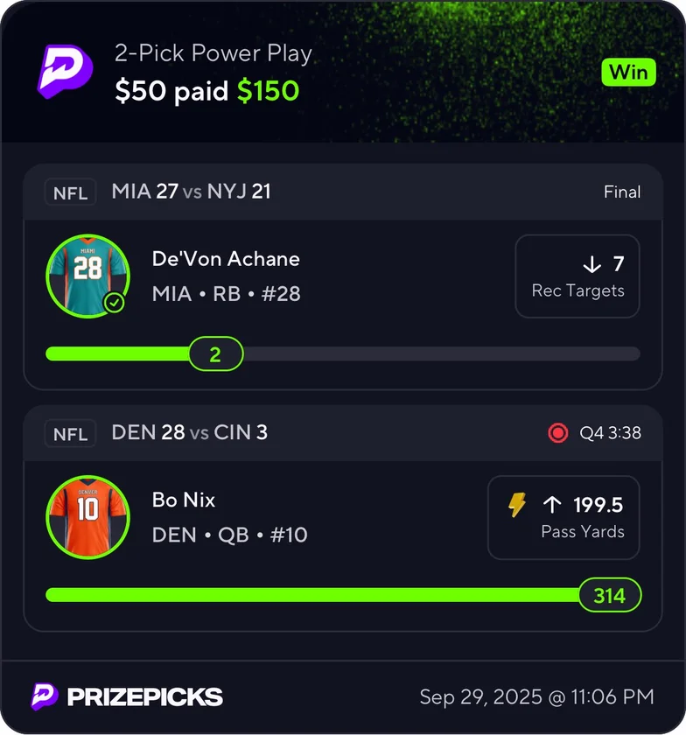Viewport: 686px width, 735px height.
Task: Click the green checkmark on Achane's jersey
Action: [114, 303]
